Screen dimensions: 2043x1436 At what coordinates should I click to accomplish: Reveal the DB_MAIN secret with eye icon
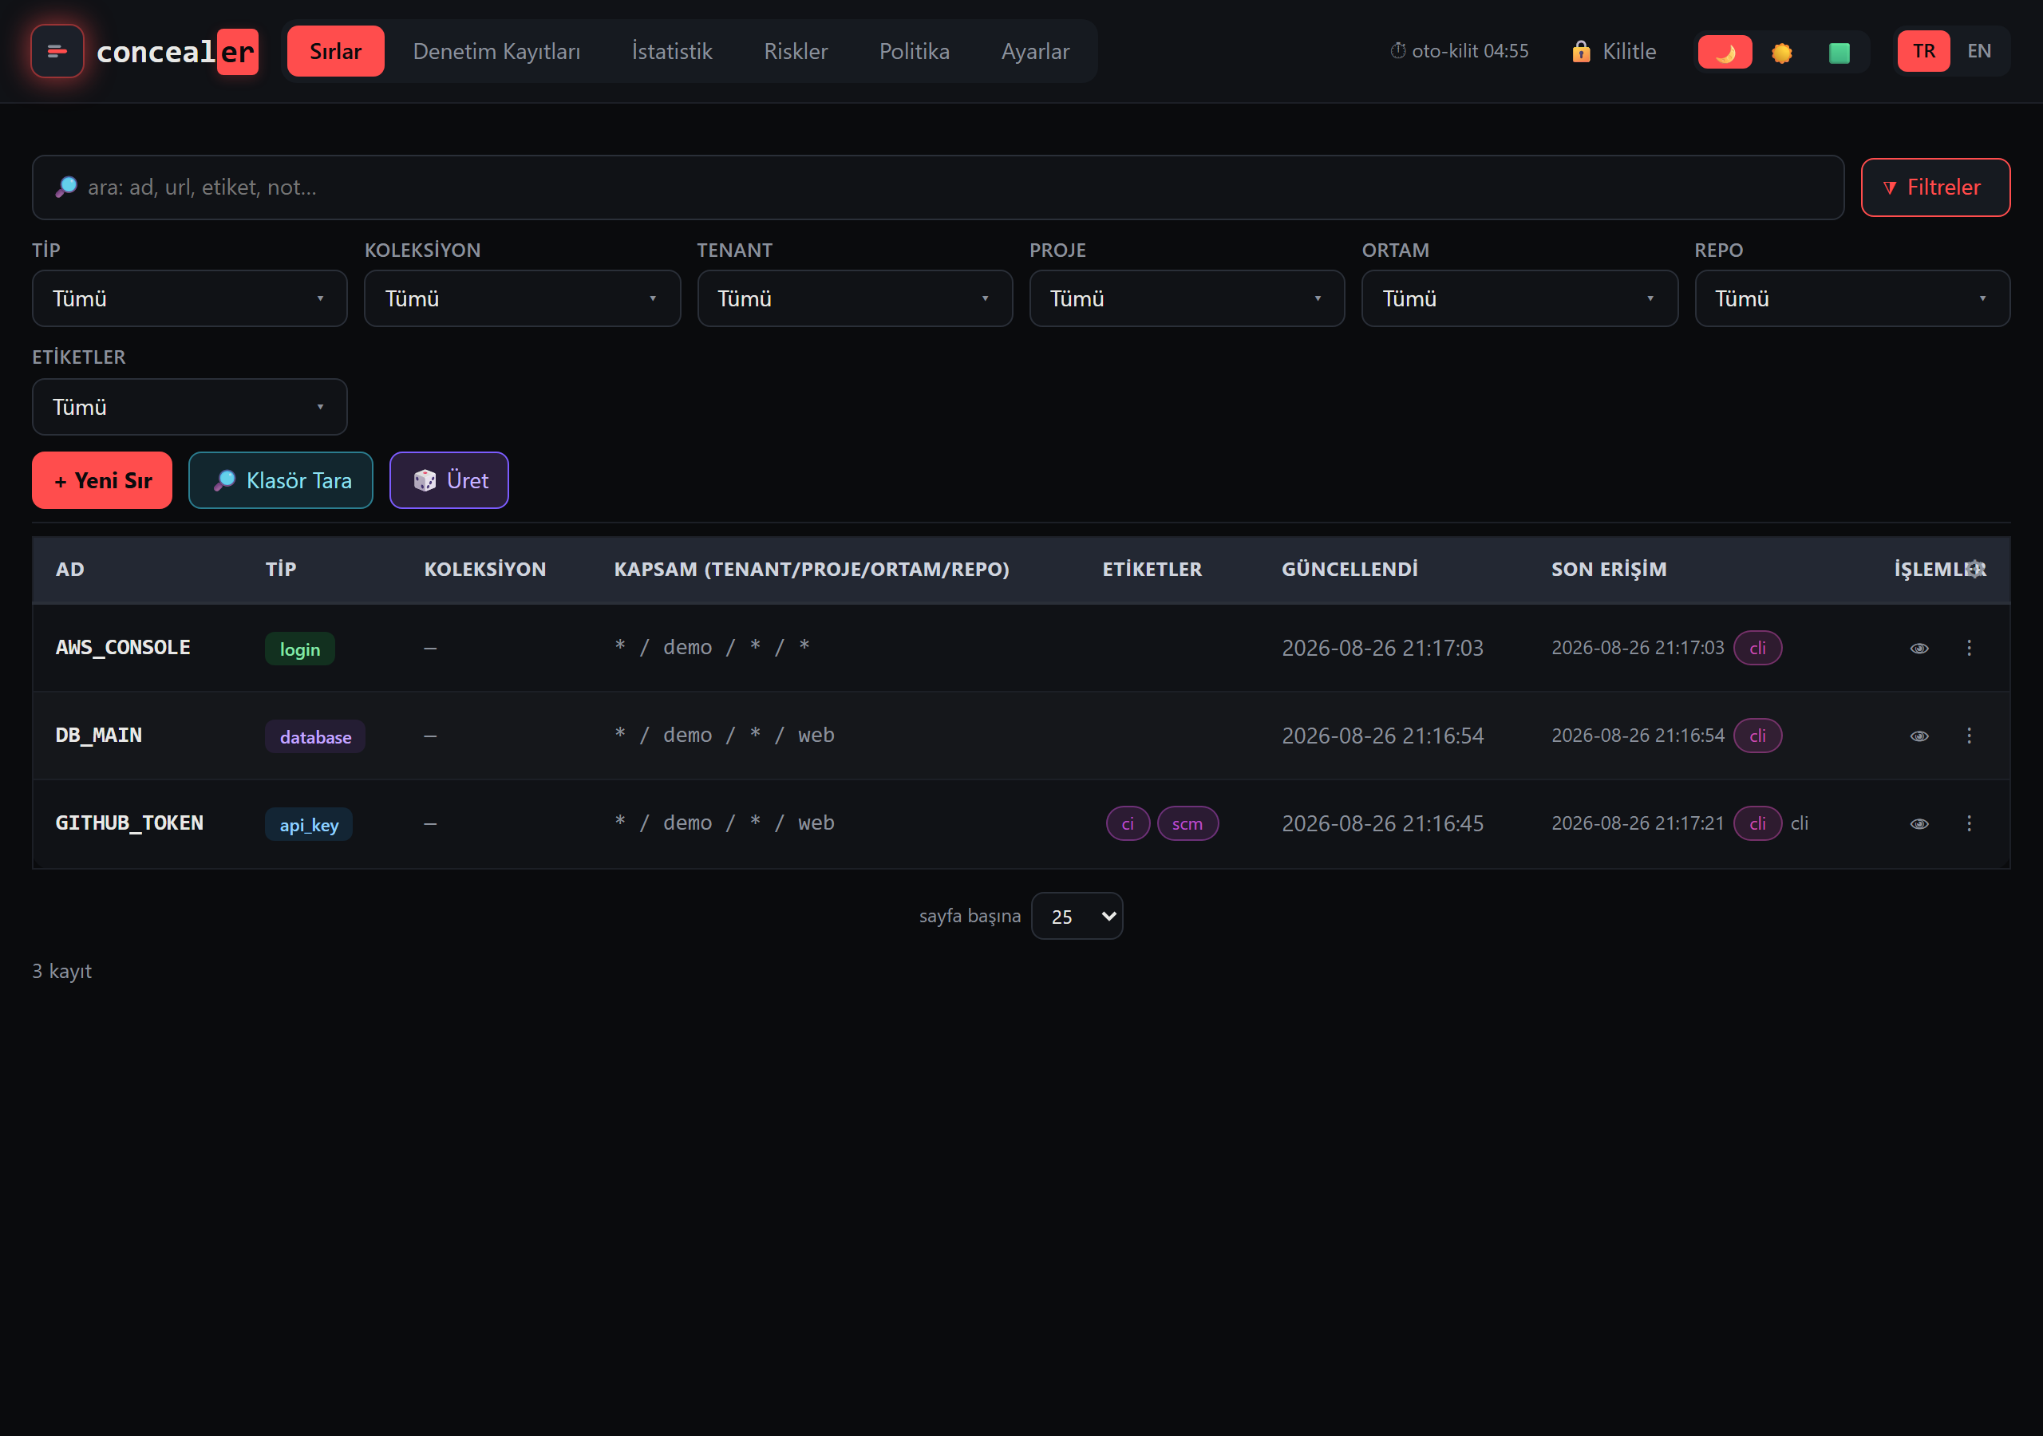pos(1919,736)
